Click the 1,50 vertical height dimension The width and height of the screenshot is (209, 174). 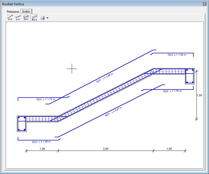tap(199, 95)
